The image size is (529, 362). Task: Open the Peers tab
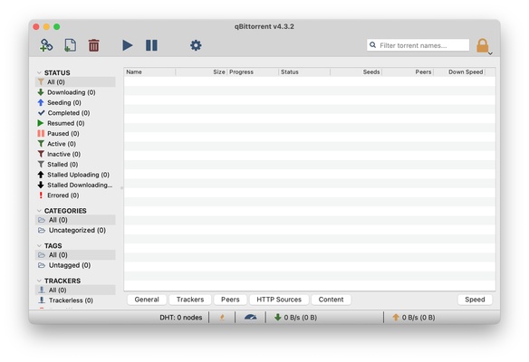[x=230, y=300]
